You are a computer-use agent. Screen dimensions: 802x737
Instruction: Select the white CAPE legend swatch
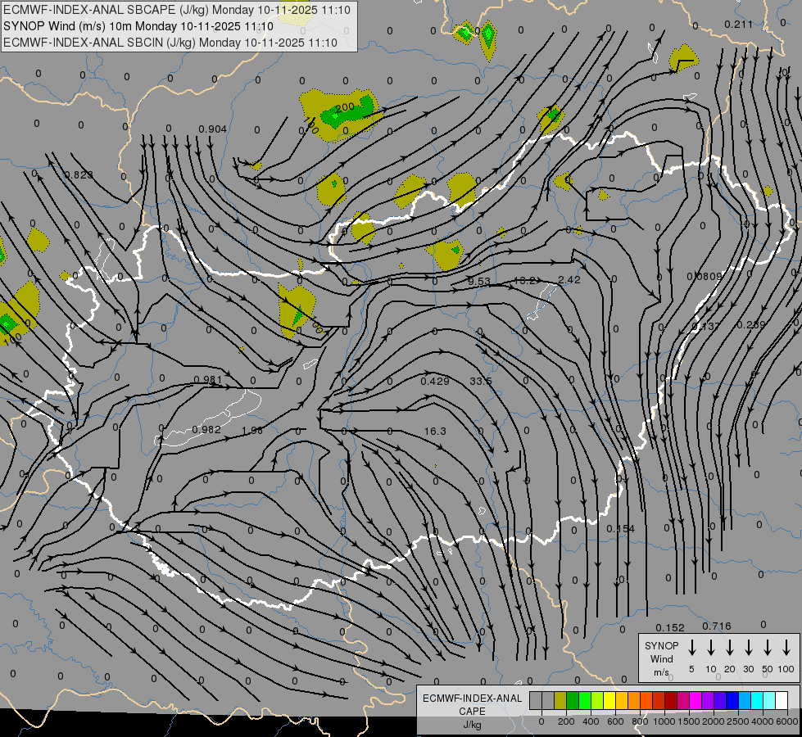(x=781, y=700)
